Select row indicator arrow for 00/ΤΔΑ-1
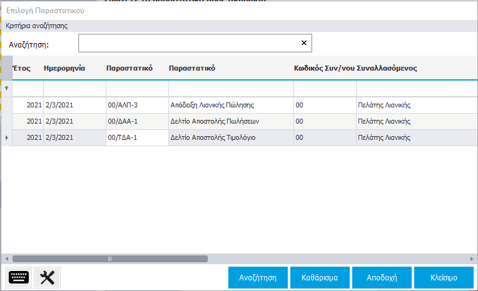The height and width of the screenshot is (291, 478). pyautogui.click(x=6, y=137)
